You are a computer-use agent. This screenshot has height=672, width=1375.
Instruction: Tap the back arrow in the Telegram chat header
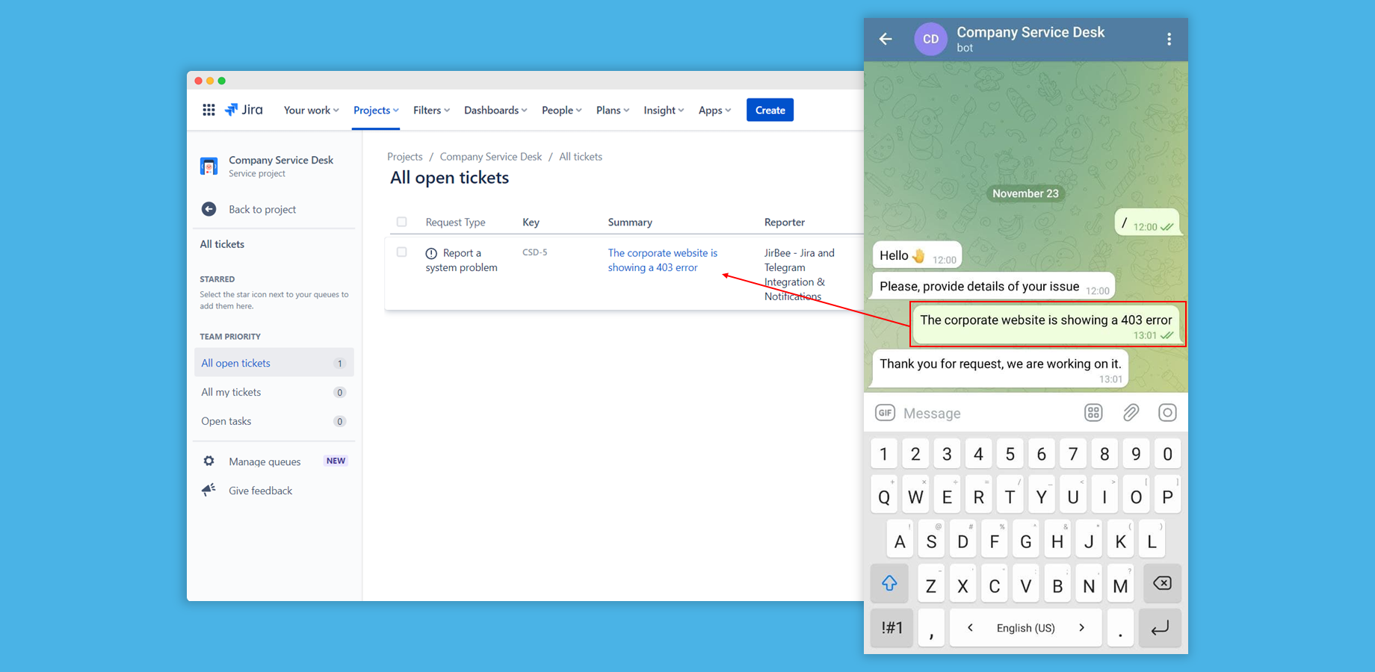tap(886, 39)
